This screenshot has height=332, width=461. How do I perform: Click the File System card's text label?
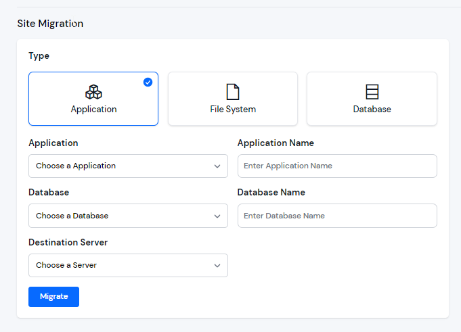click(233, 109)
